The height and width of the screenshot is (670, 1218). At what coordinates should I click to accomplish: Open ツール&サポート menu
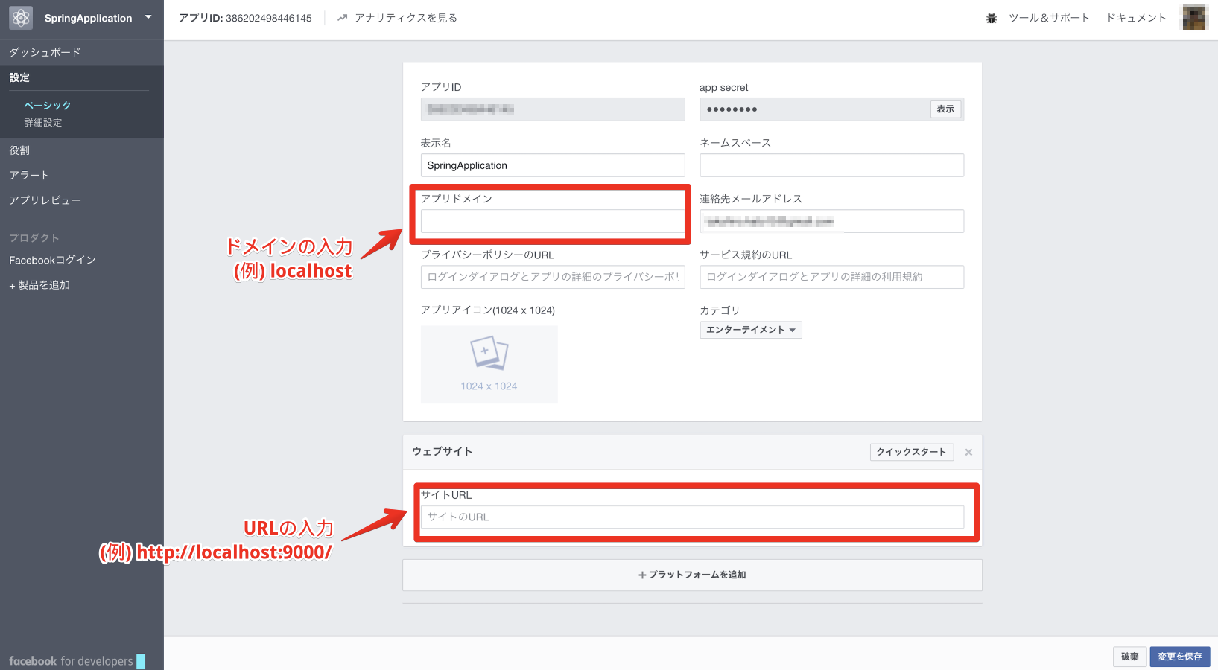1049,18
